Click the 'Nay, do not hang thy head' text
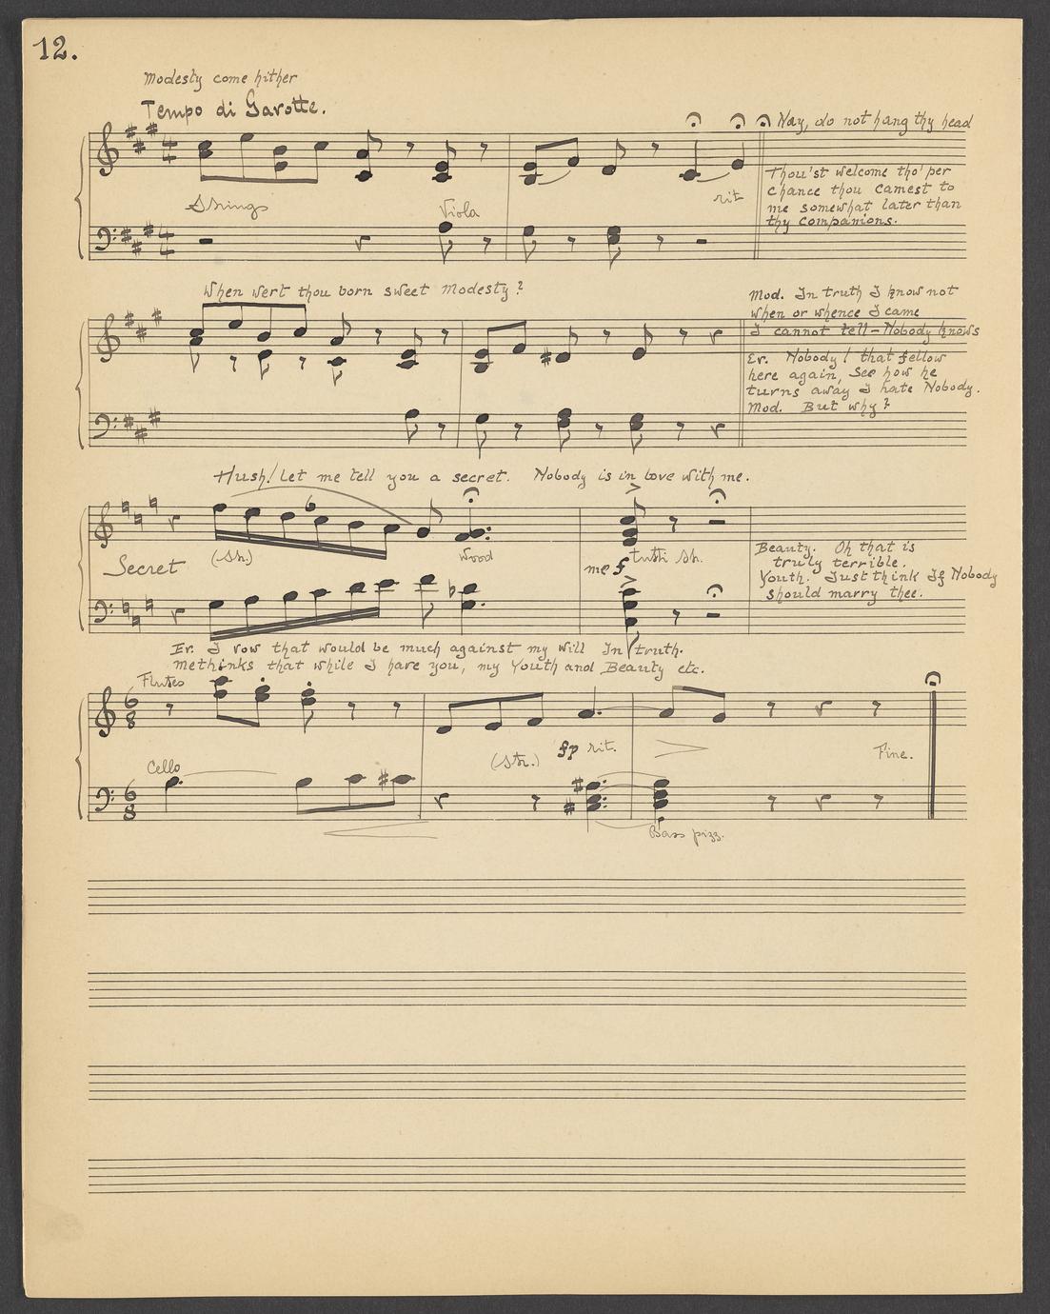This screenshot has height=1314, width=1050. tap(874, 122)
